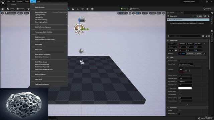Click the Show viewport button

pos(26,13)
